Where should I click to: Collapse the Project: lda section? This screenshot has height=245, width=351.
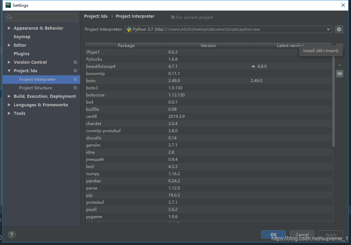coord(9,71)
